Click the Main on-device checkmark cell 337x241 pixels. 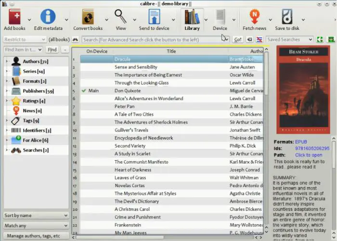click(x=97, y=90)
